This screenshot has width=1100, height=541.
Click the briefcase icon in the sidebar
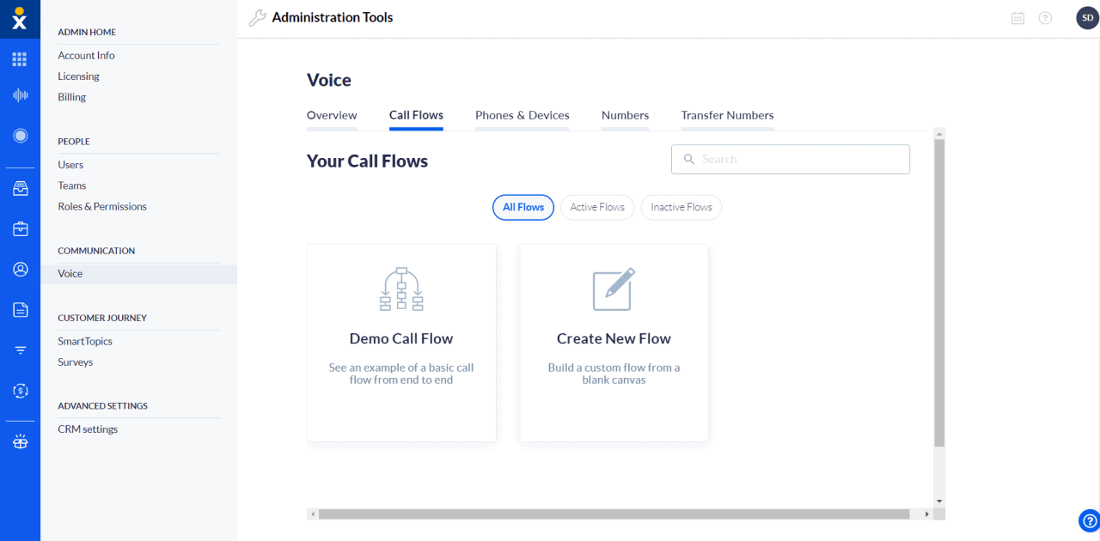tap(20, 228)
